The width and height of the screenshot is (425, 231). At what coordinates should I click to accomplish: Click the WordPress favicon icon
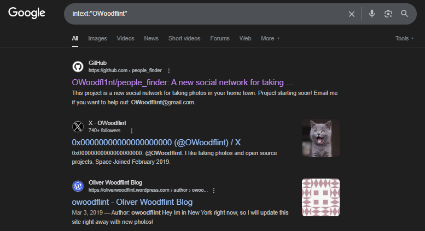78,186
